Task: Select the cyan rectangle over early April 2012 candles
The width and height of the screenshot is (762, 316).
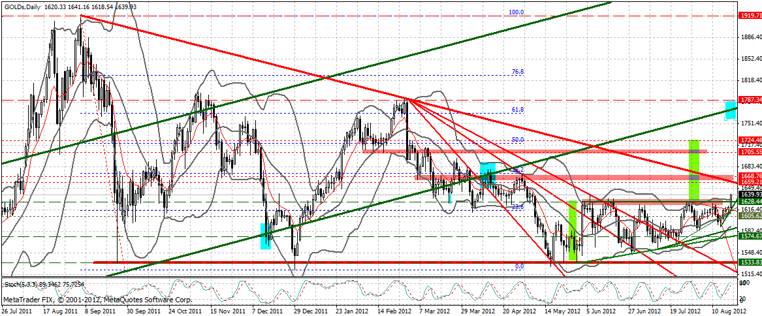Action: tap(488, 175)
